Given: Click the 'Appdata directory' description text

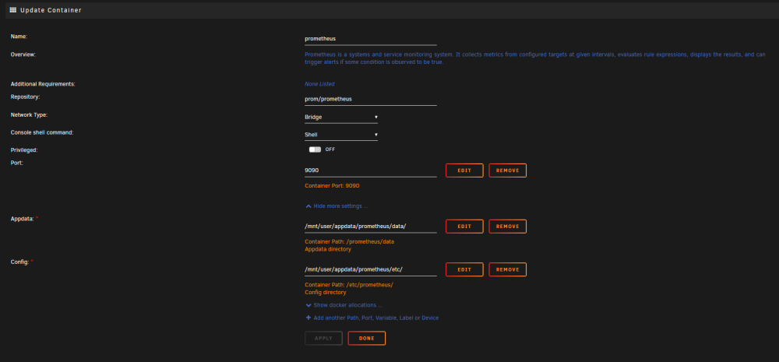Looking at the screenshot, I should click(328, 249).
